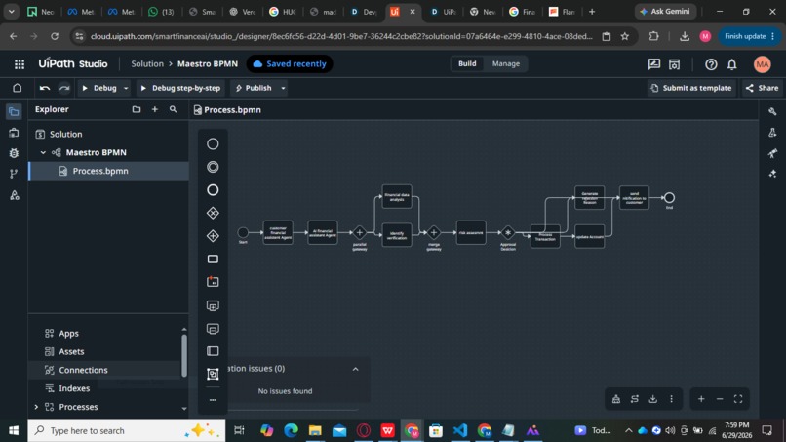Open the help menu icon
This screenshot has width=786, height=442.
tap(711, 64)
